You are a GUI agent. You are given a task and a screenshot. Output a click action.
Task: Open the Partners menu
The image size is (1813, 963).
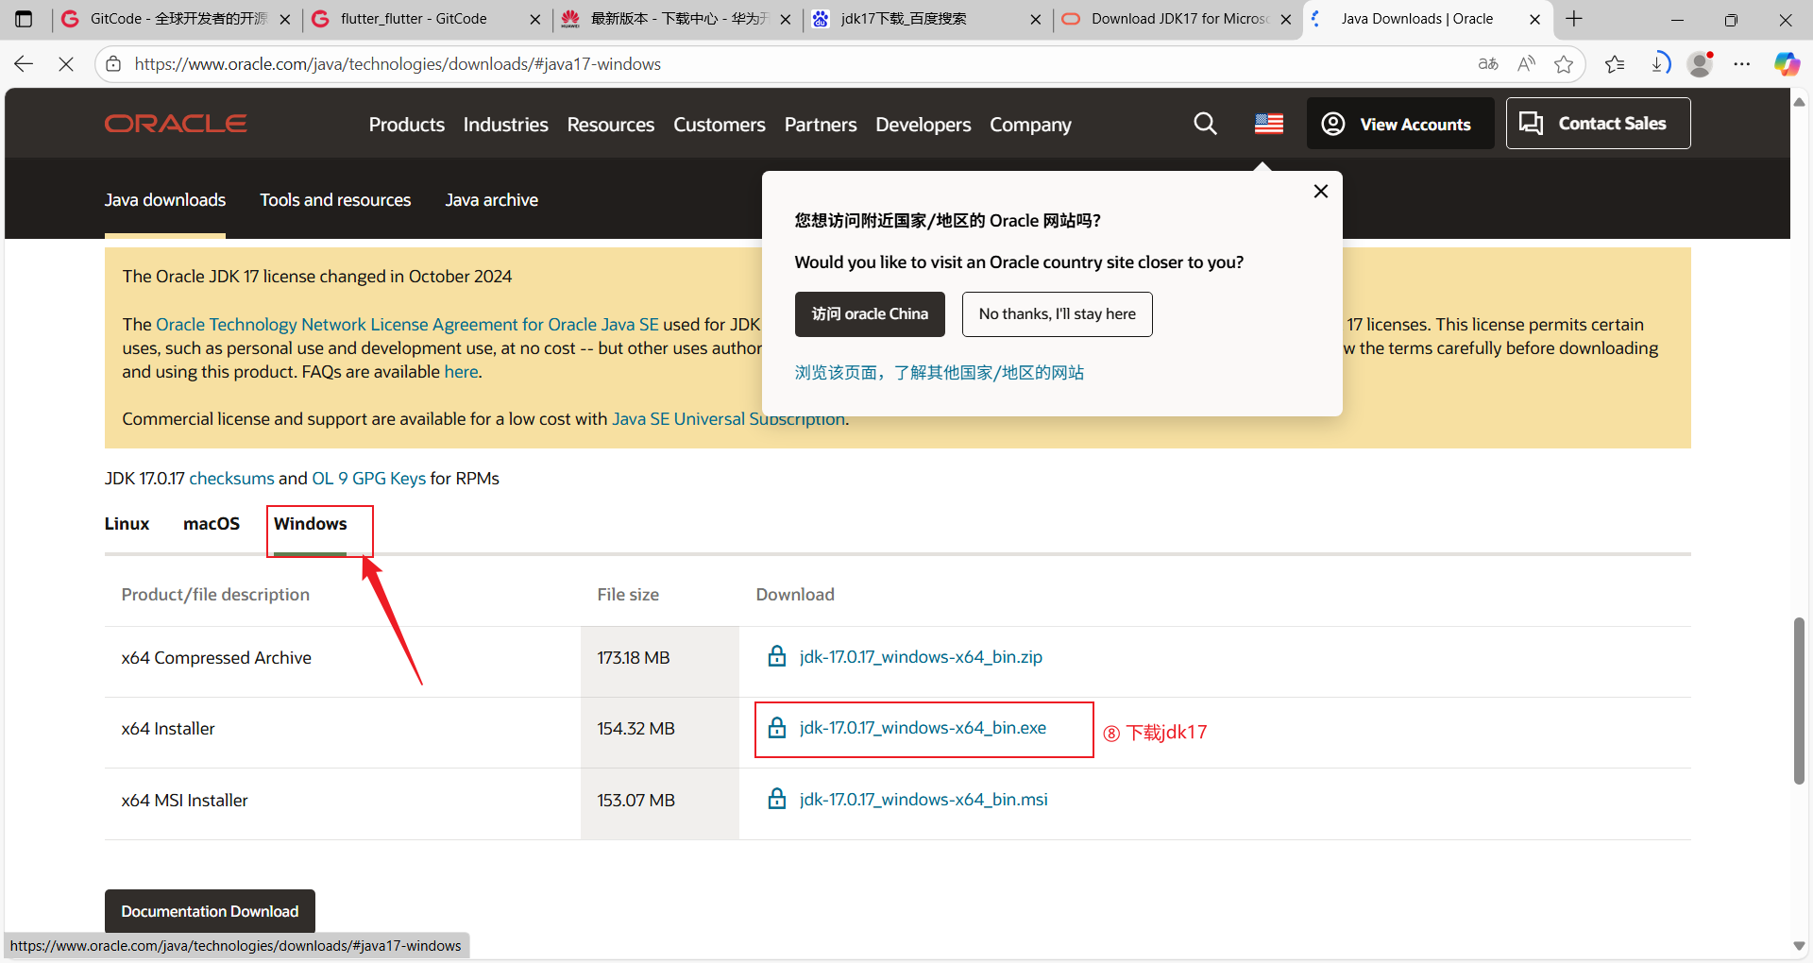tap(821, 125)
